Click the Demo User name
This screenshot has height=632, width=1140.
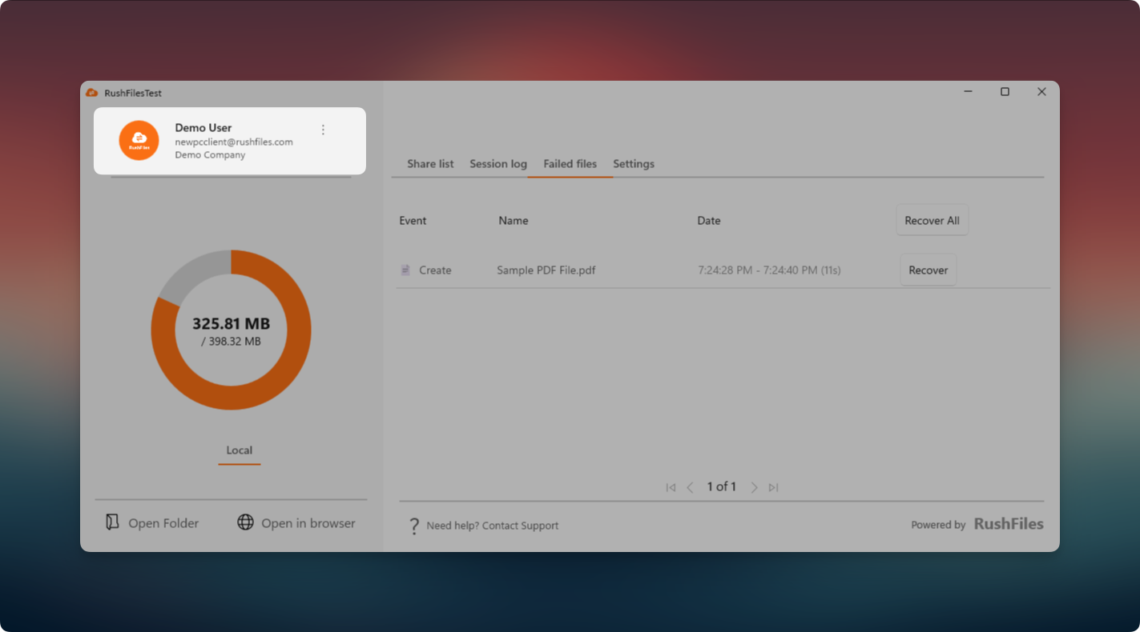[x=203, y=128]
